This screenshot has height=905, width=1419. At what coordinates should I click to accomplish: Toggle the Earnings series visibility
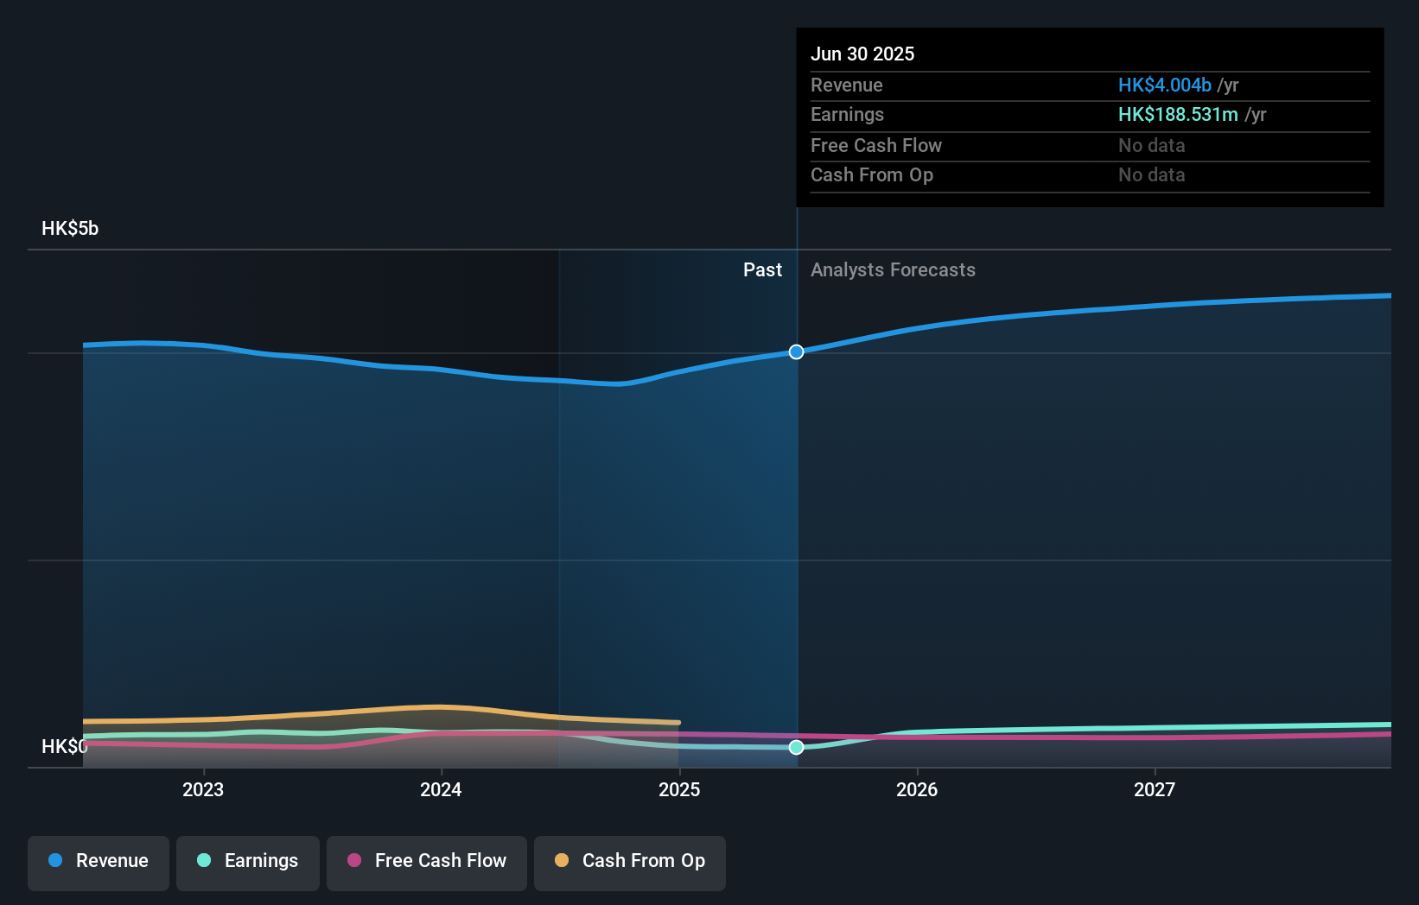pos(248,862)
